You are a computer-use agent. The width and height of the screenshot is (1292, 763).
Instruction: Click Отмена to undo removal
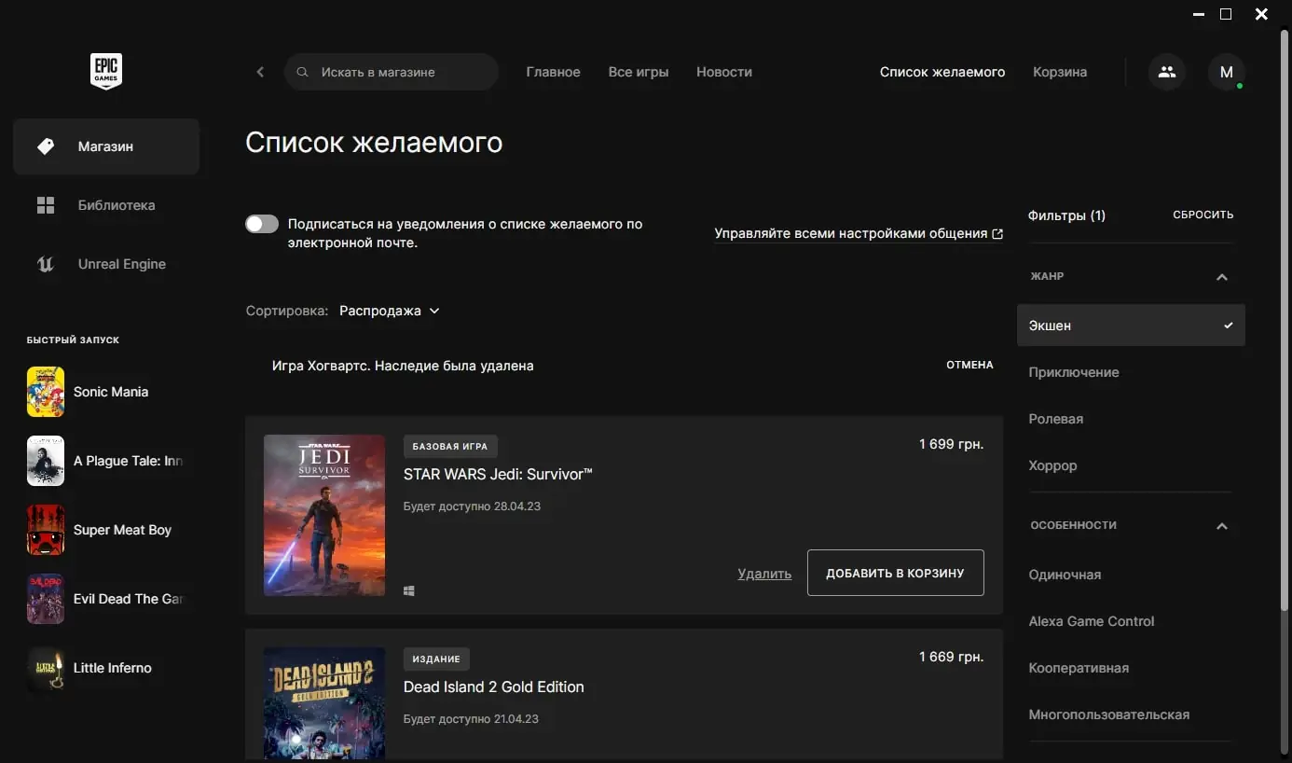pos(969,365)
